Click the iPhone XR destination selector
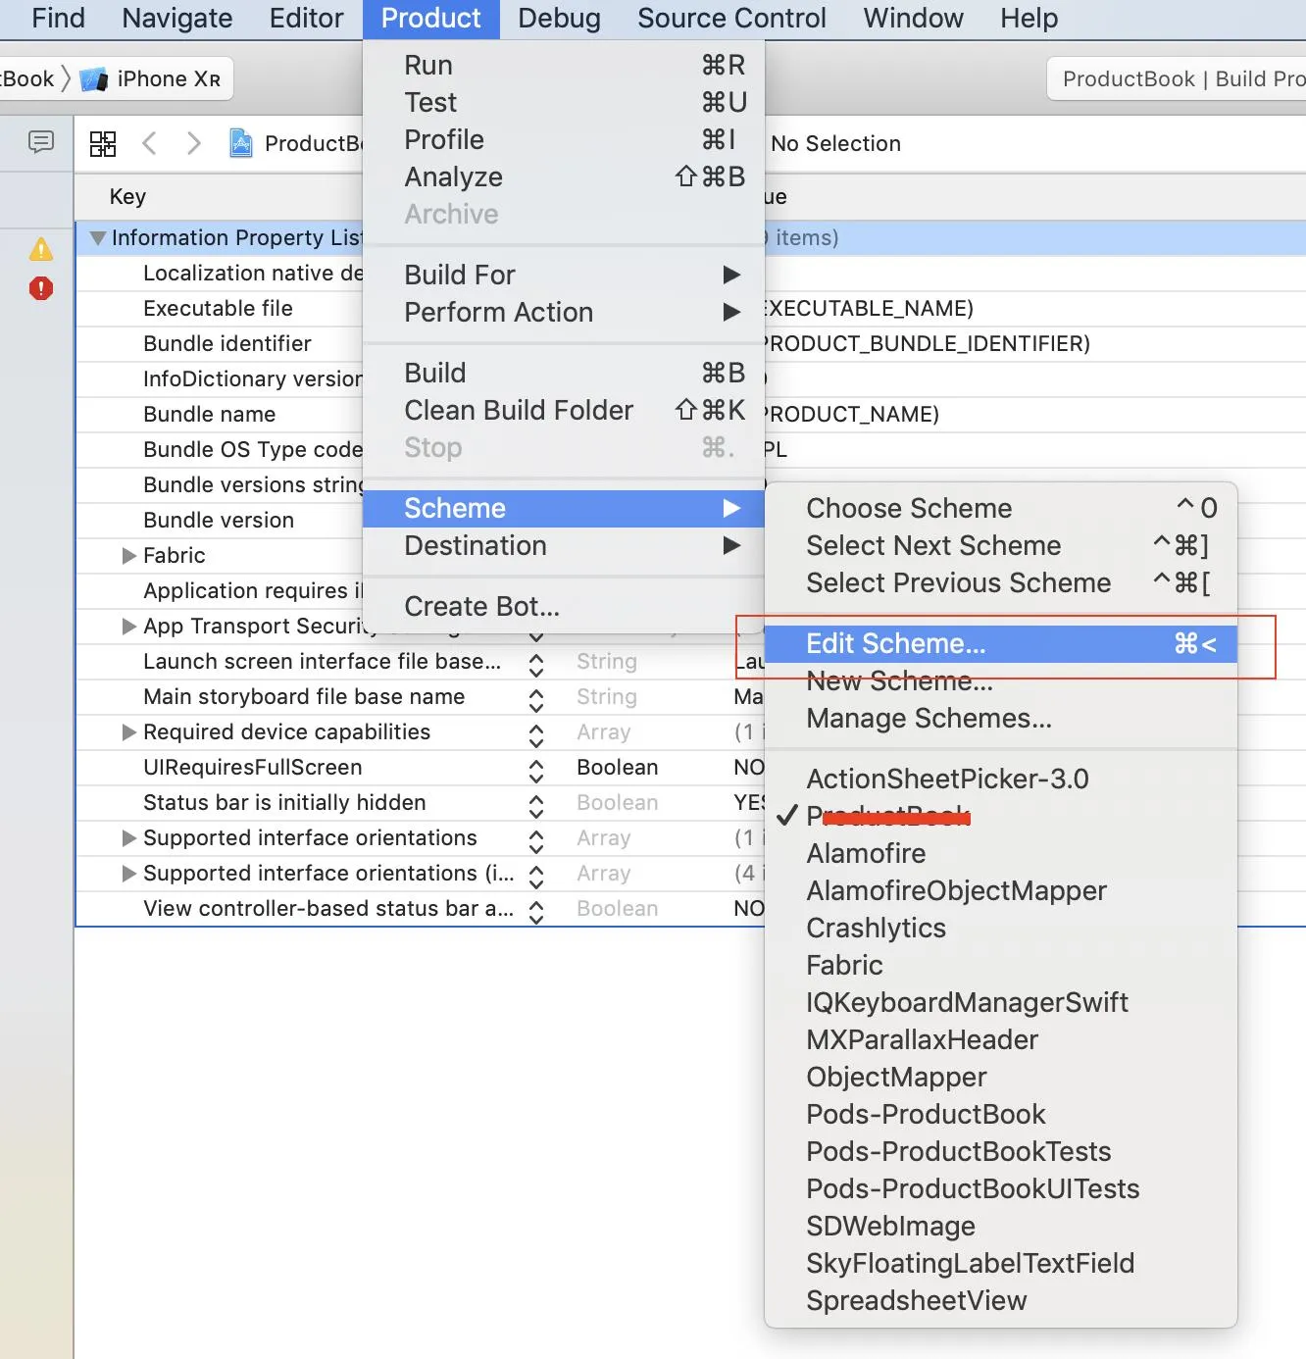Image resolution: width=1306 pixels, height=1359 pixels. click(x=152, y=79)
